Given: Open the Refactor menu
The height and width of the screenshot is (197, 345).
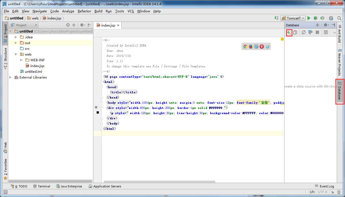Looking at the screenshot, I should click(84, 11).
